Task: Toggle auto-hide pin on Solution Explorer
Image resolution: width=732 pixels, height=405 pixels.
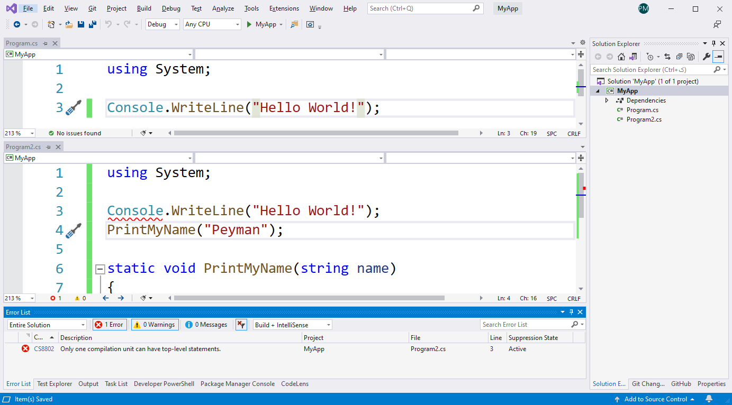Action: pyautogui.click(x=713, y=43)
